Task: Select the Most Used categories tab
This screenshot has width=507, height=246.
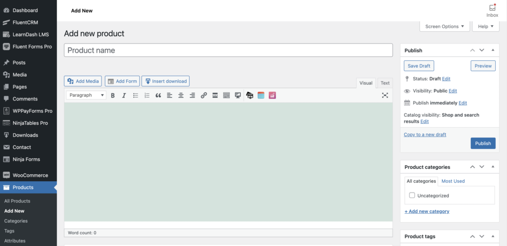Action: [x=453, y=181]
